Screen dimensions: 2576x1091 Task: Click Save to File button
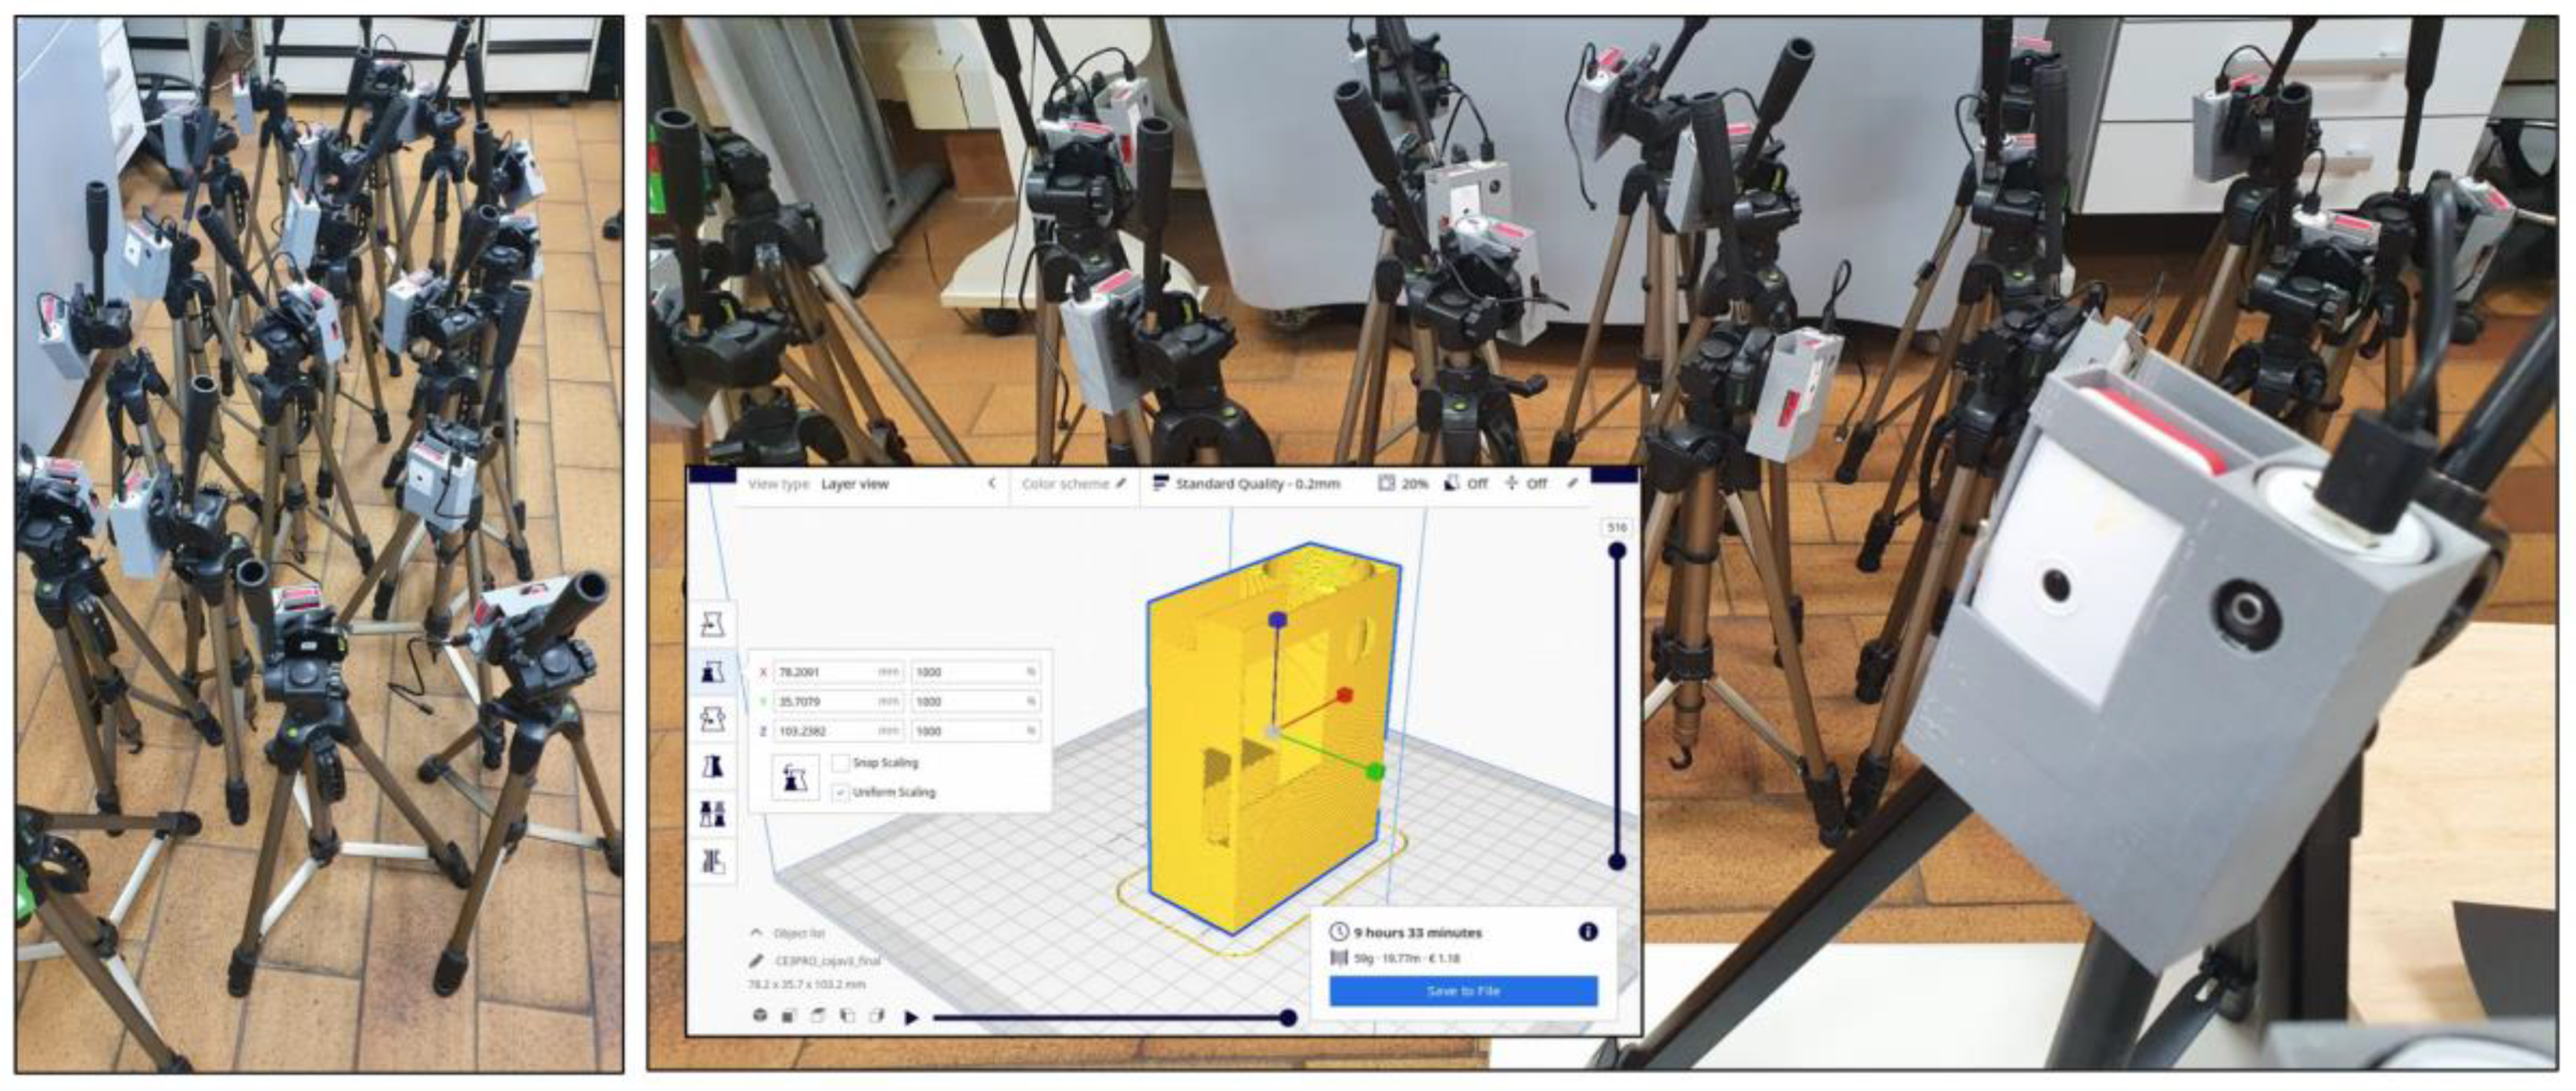tap(1462, 990)
